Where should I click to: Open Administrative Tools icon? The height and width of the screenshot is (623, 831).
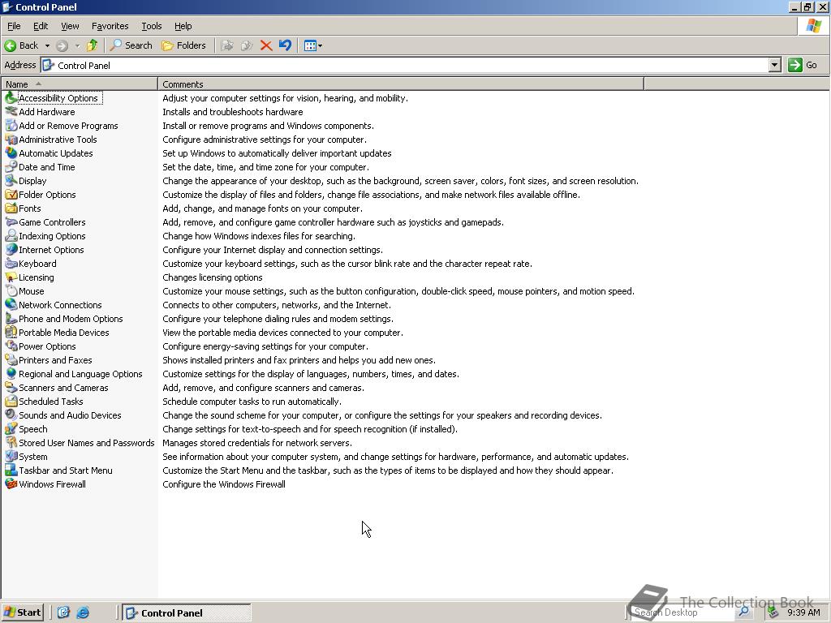tap(11, 140)
